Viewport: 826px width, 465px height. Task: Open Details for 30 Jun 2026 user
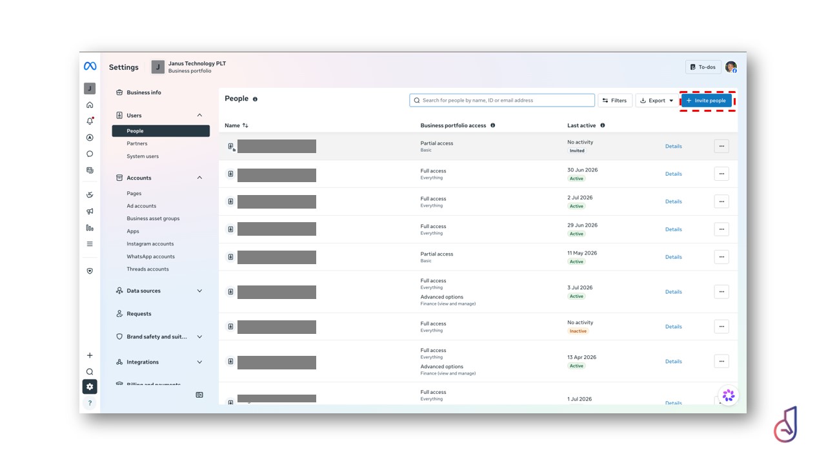click(x=674, y=174)
